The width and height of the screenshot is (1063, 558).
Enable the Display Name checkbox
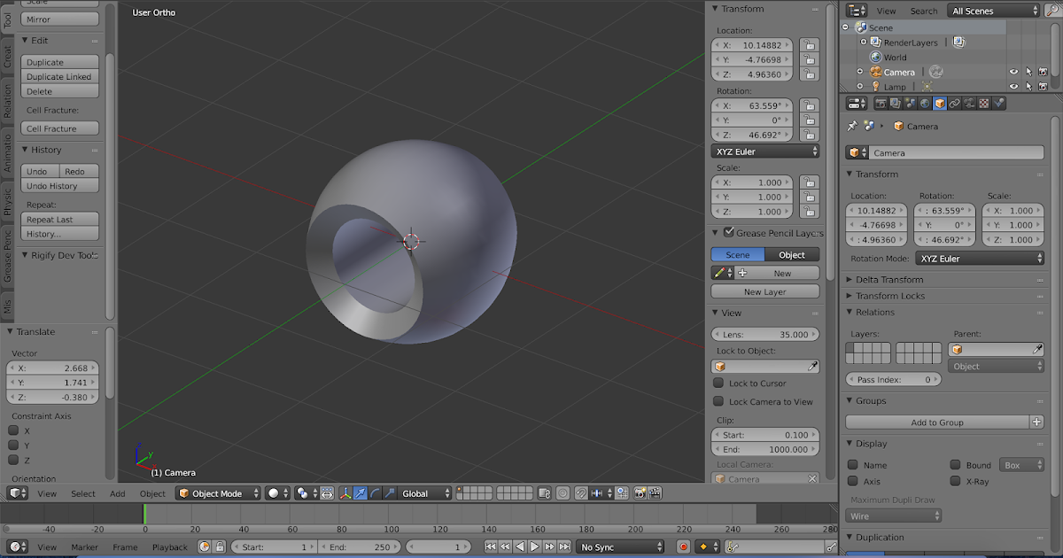[852, 464]
